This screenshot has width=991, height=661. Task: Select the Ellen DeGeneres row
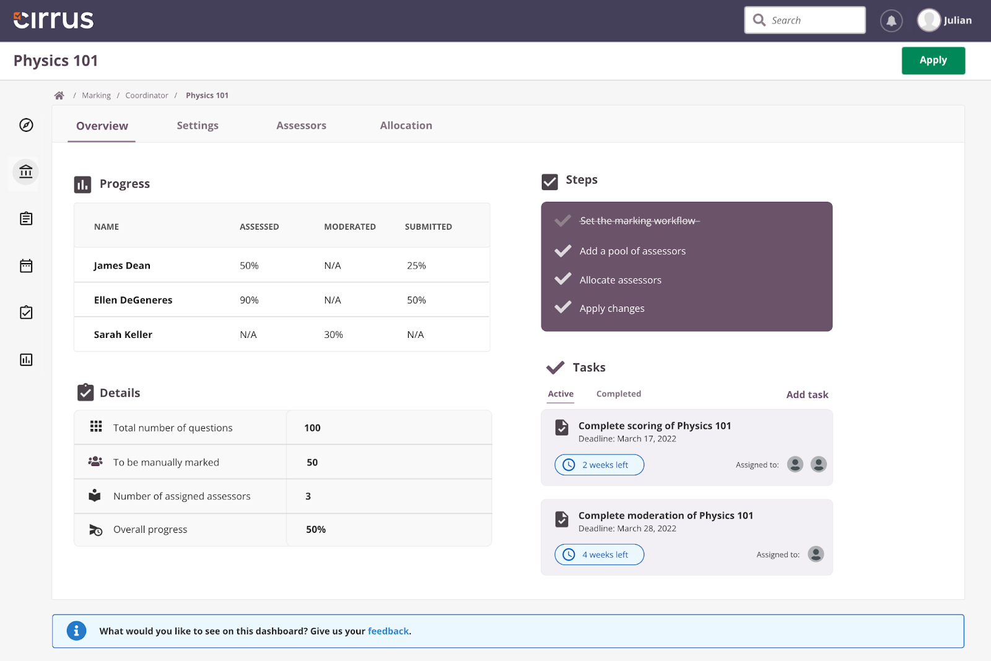282,300
